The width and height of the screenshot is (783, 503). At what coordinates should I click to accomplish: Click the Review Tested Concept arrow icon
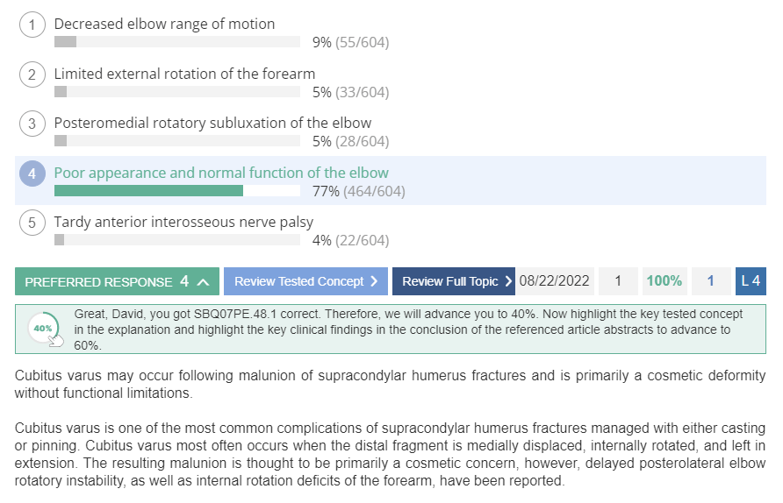[x=375, y=281]
